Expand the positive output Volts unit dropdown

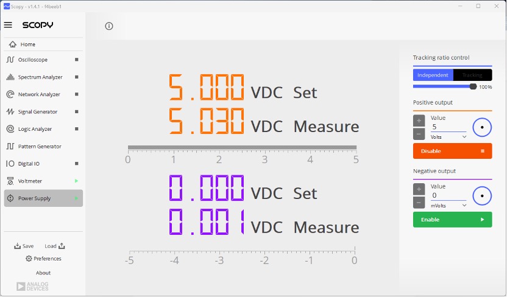448,137
